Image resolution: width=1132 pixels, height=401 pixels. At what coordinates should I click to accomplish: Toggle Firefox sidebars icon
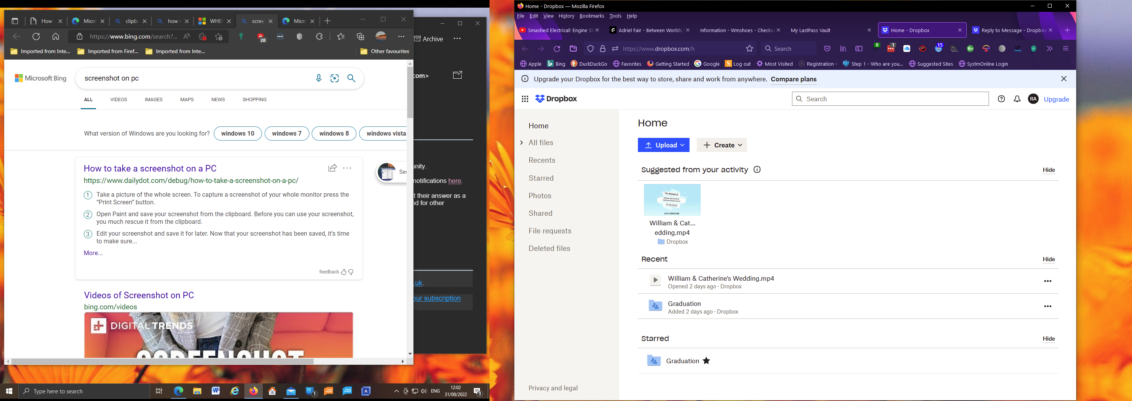click(x=859, y=49)
